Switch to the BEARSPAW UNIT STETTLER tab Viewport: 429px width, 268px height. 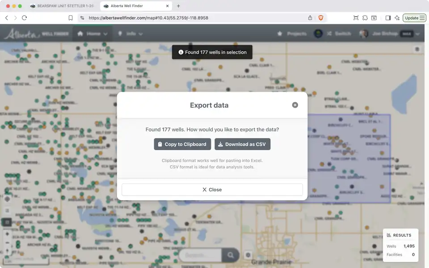pyautogui.click(x=62, y=6)
